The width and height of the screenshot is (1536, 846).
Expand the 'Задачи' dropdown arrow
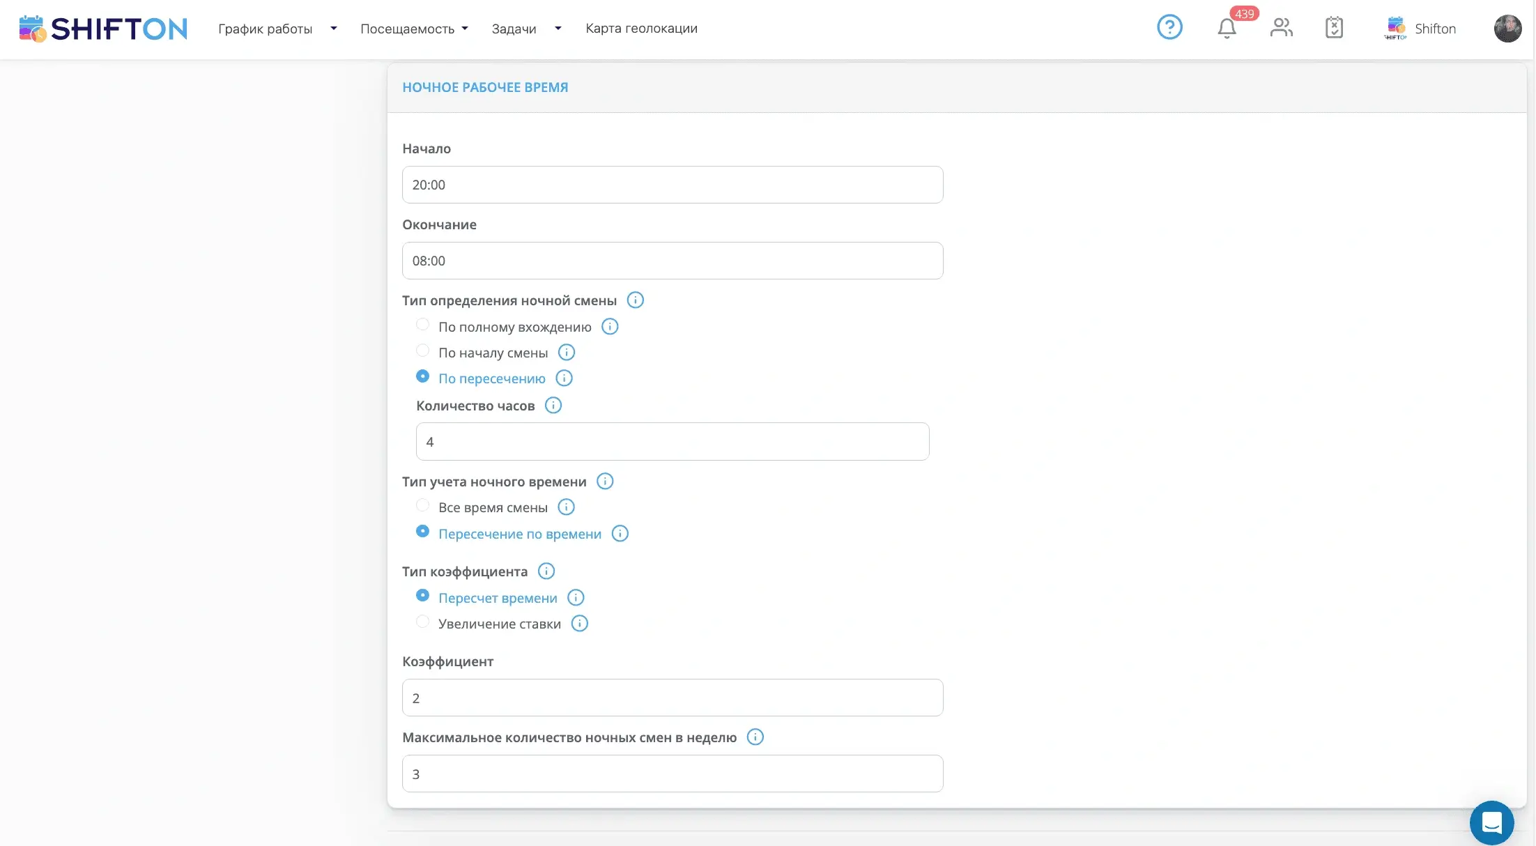pyautogui.click(x=558, y=29)
